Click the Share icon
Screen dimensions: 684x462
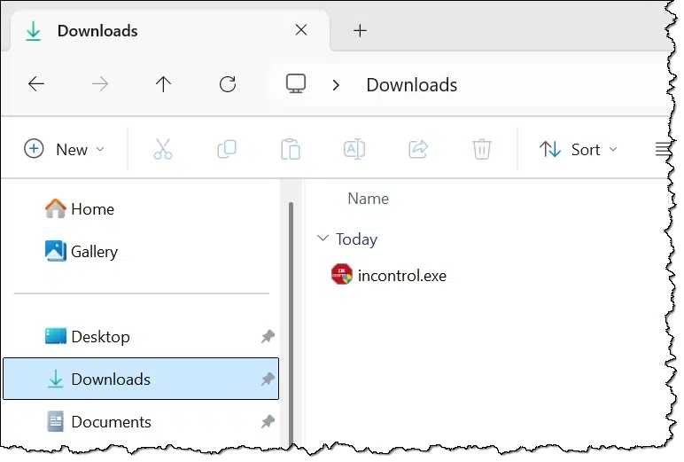click(x=418, y=149)
